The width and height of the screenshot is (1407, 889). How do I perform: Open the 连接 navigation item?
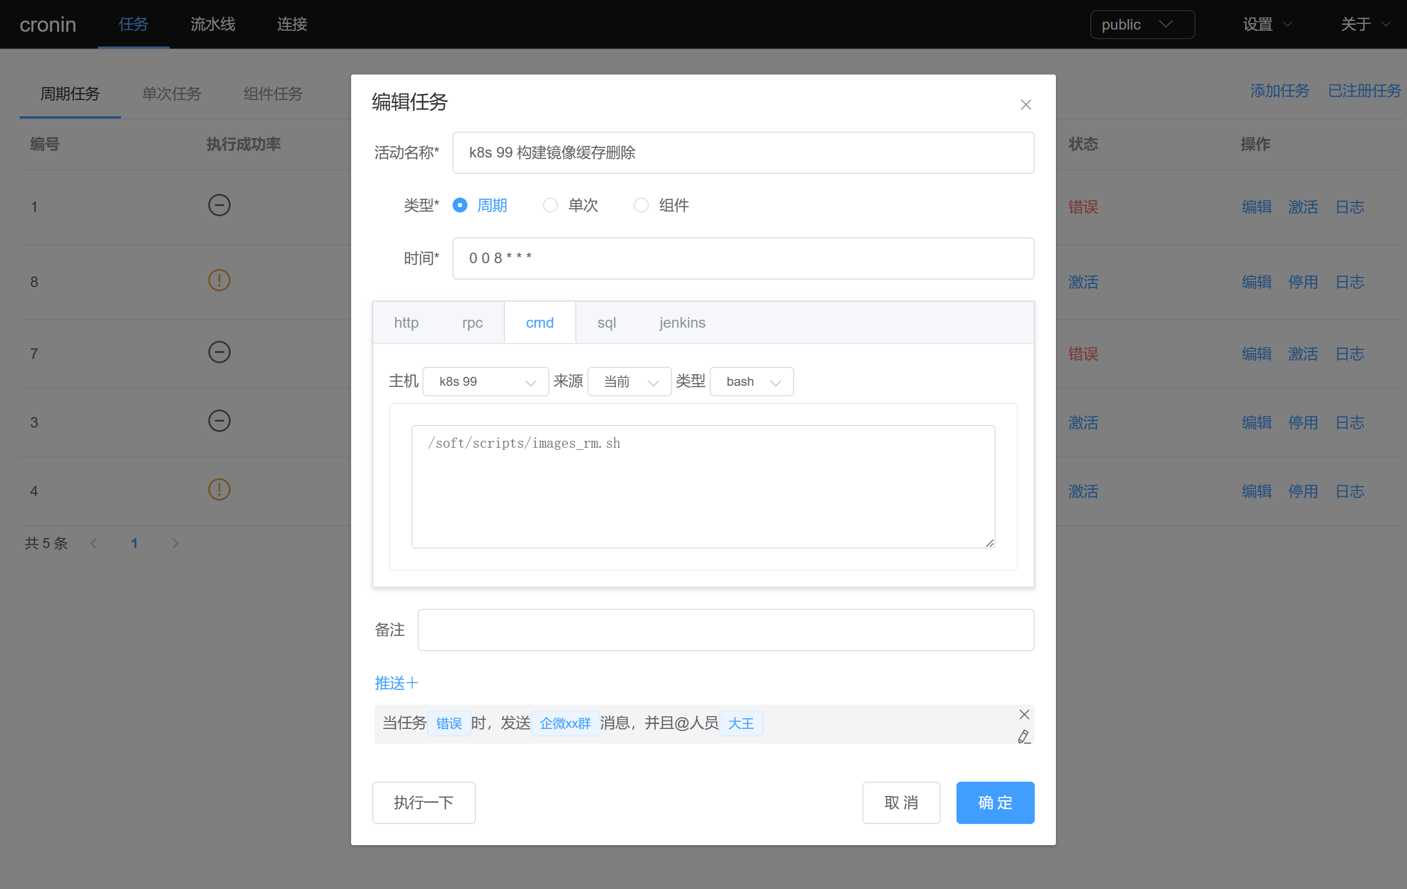(291, 24)
